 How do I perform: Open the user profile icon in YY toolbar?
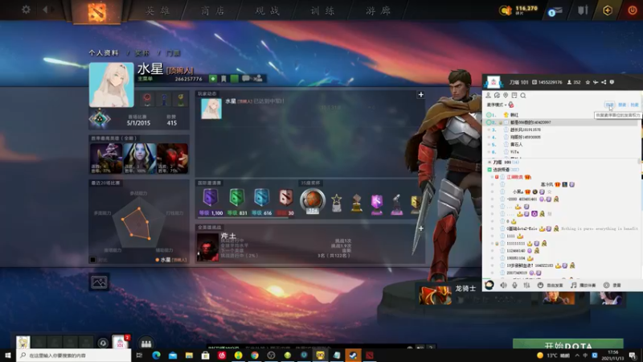tap(488, 95)
